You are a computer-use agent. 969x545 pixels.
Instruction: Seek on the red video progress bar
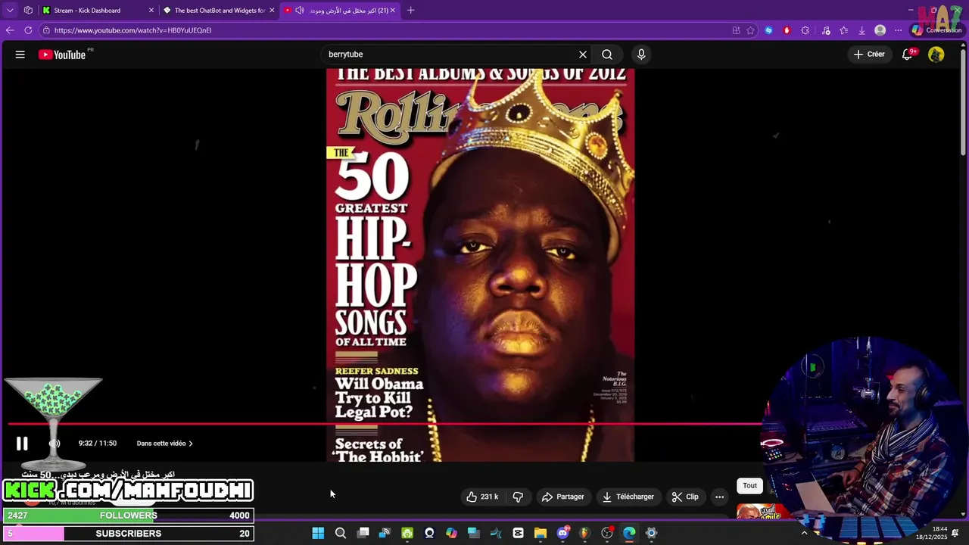point(386,424)
